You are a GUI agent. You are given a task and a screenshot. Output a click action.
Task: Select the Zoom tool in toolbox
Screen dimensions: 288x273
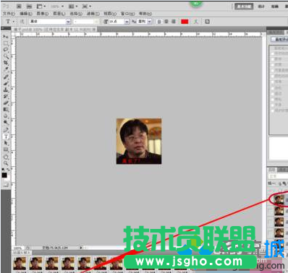pyautogui.click(x=6, y=163)
